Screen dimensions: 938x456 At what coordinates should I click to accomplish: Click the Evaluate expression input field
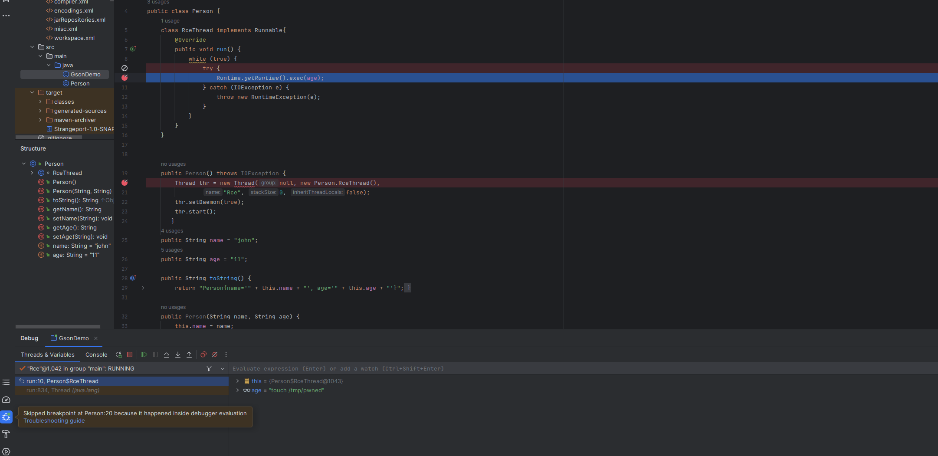pos(583,368)
